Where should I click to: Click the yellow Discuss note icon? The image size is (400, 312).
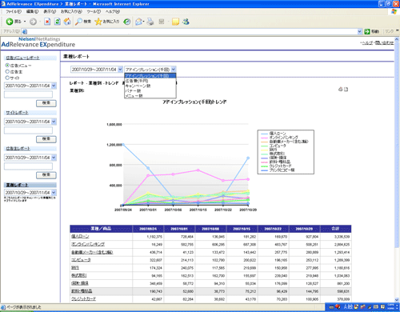point(175,22)
